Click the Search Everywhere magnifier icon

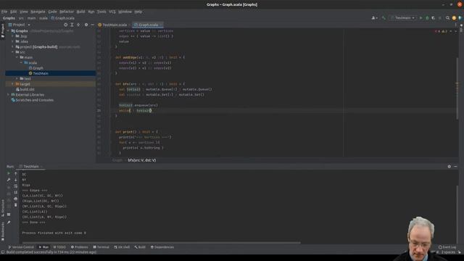447,18
